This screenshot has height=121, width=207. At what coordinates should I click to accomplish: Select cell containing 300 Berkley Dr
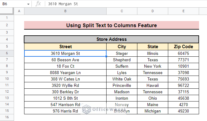[65, 92]
